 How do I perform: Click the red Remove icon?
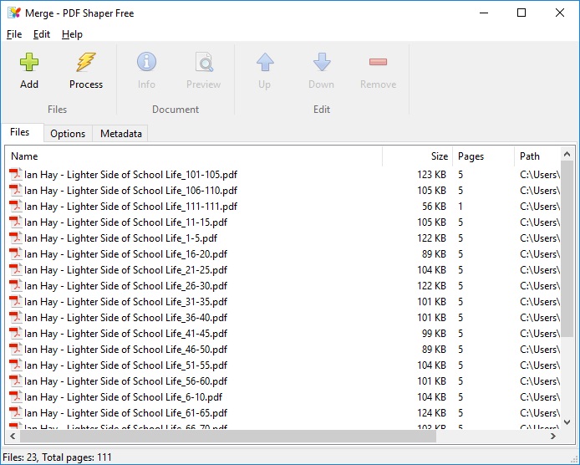[378, 62]
